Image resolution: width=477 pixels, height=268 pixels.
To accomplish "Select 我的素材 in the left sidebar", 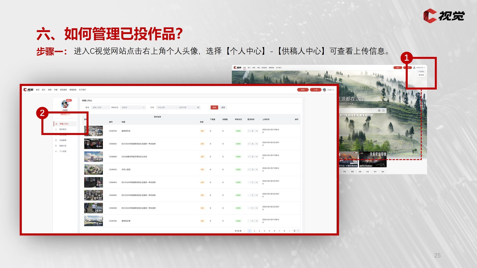I will click(63, 129).
